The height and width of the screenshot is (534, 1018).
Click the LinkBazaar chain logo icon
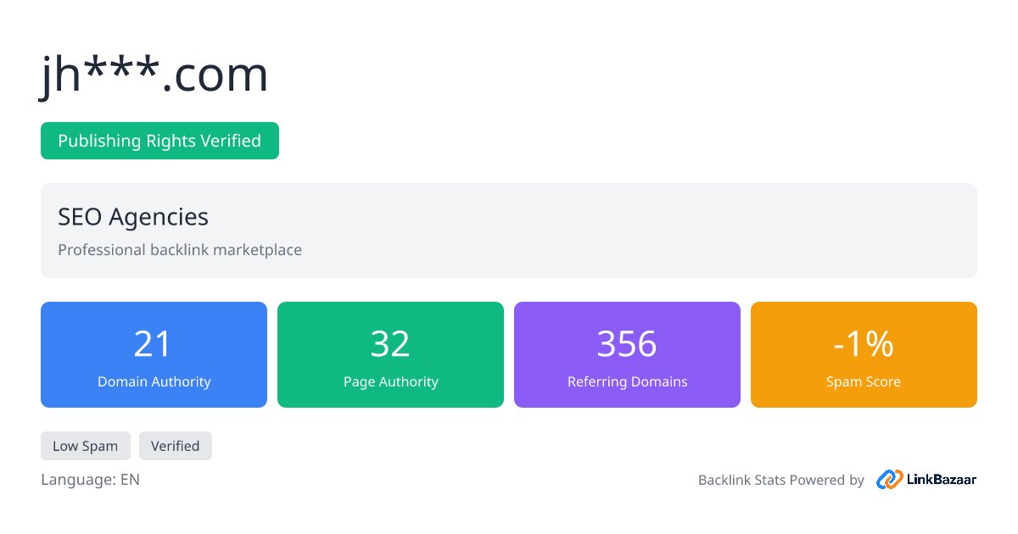[890, 480]
